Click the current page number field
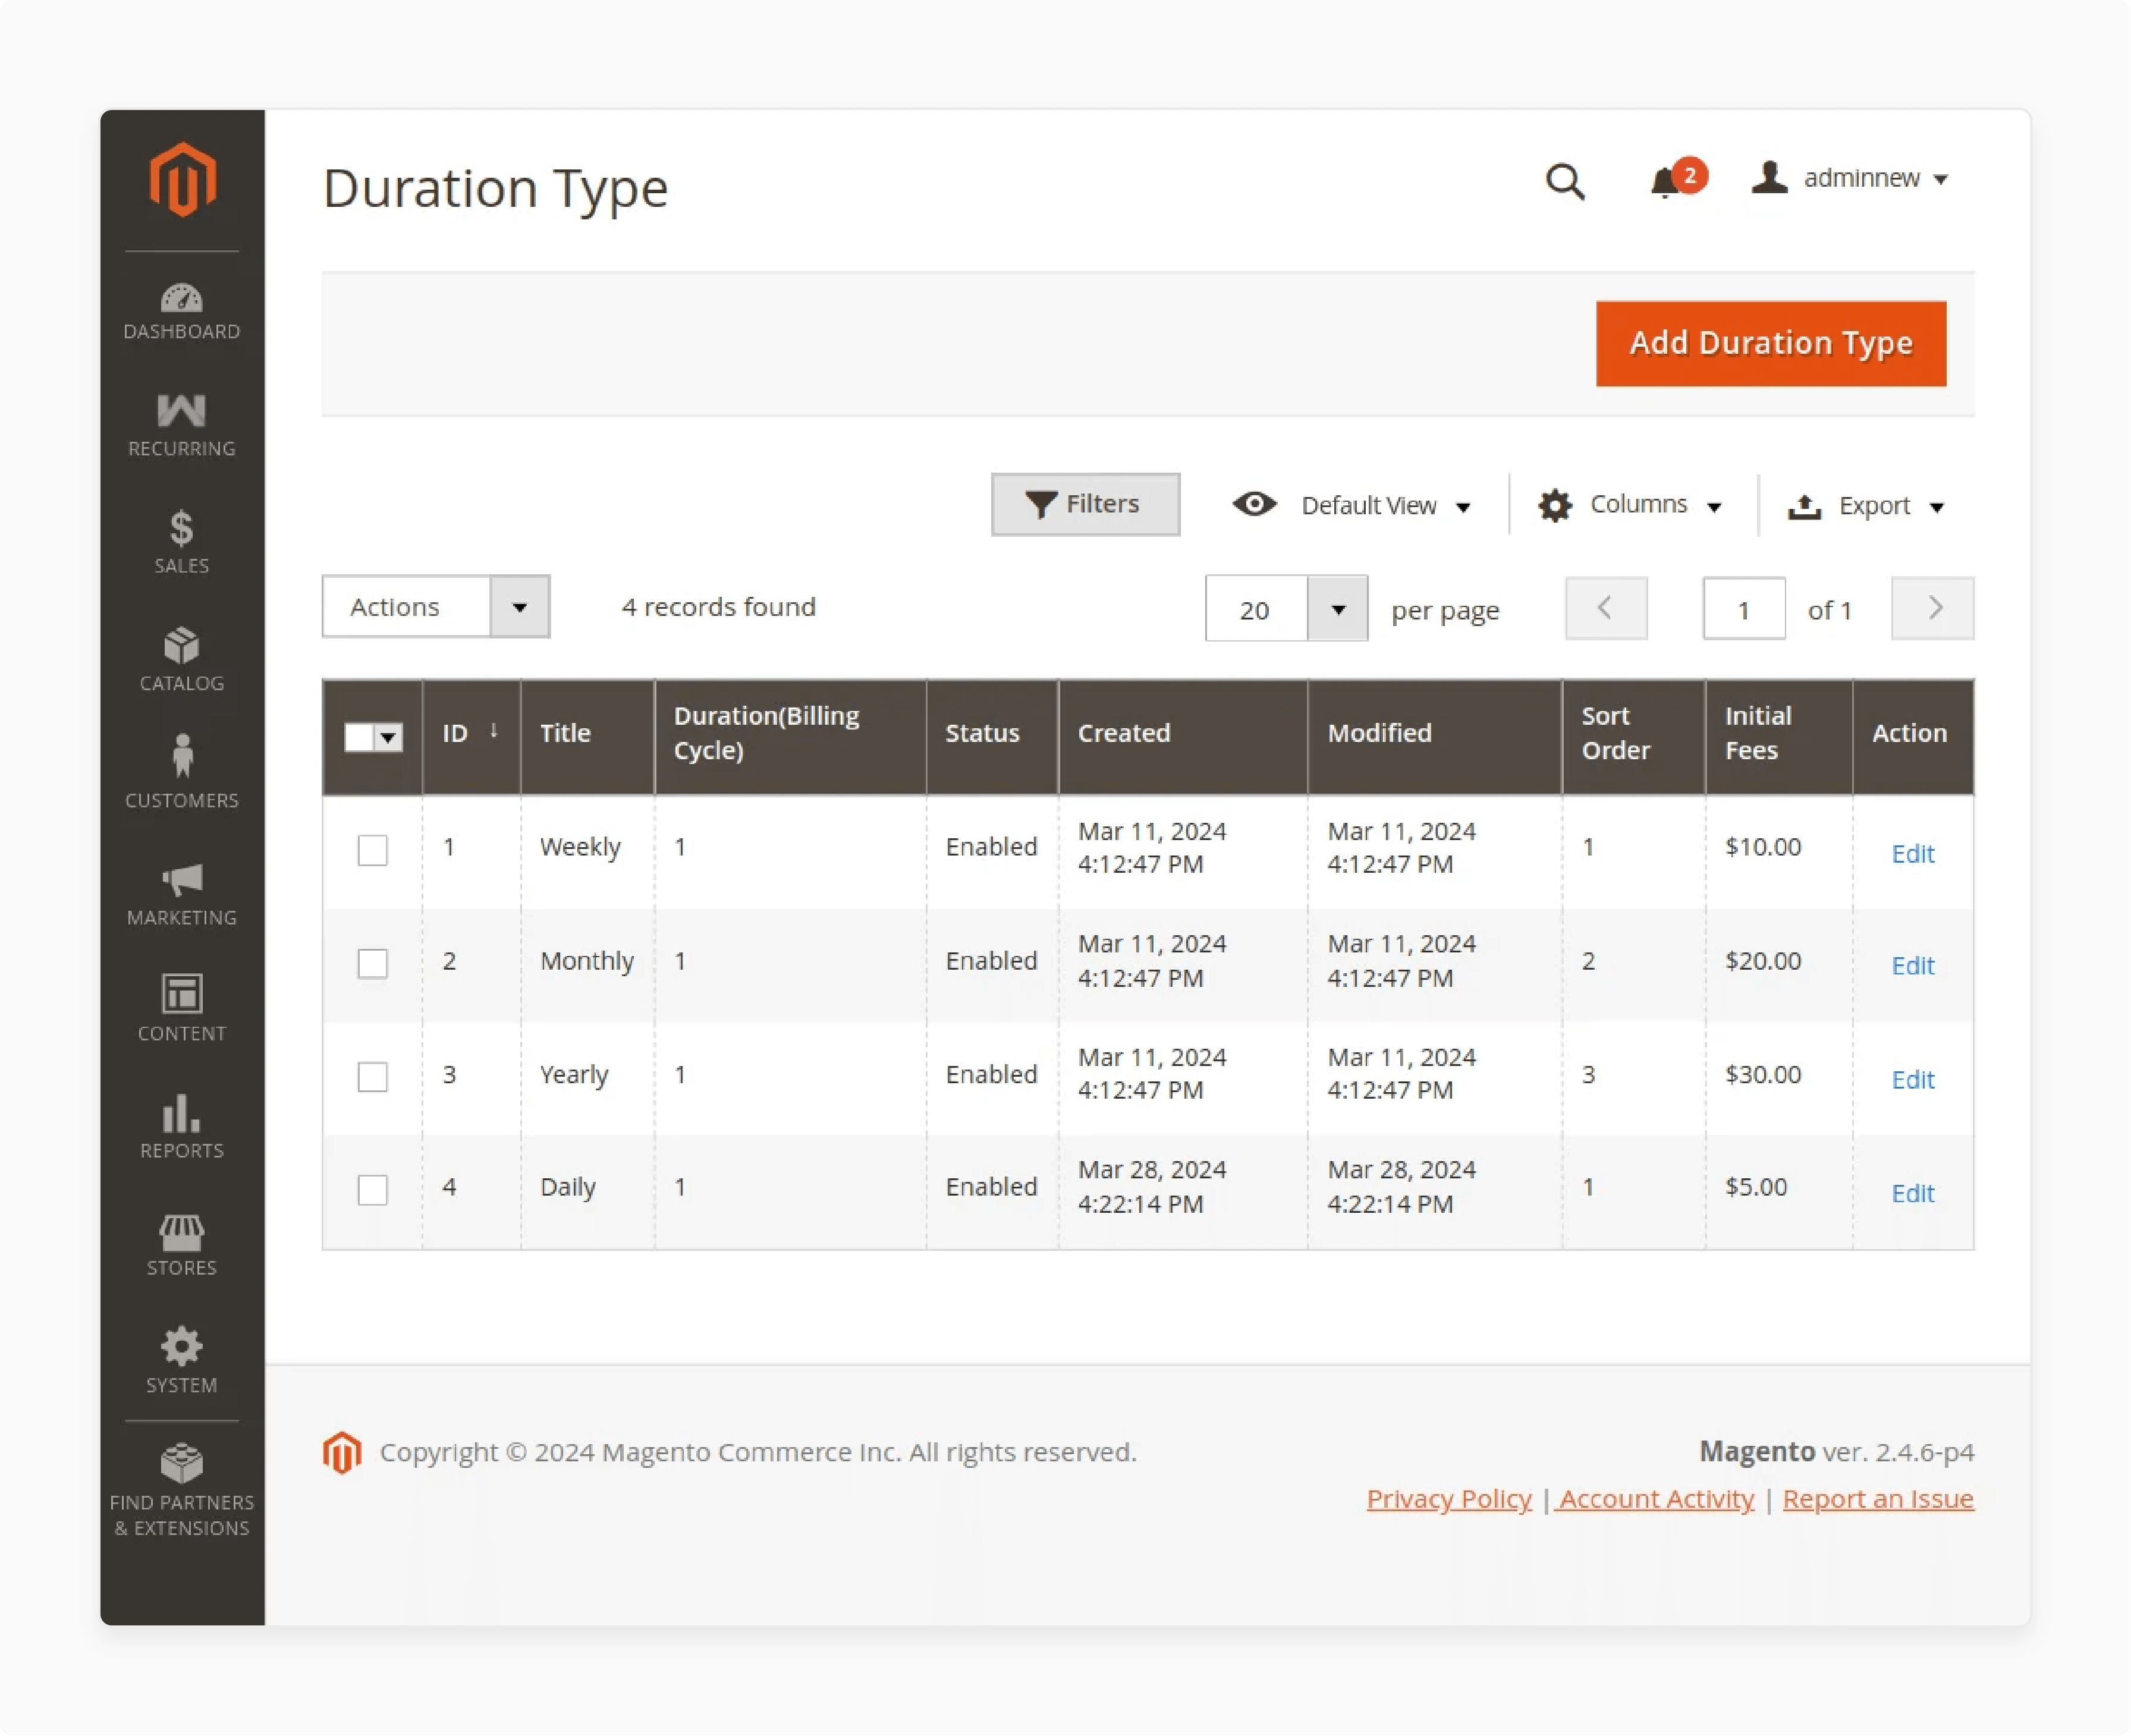The height and width of the screenshot is (1736, 2131). (x=1744, y=608)
